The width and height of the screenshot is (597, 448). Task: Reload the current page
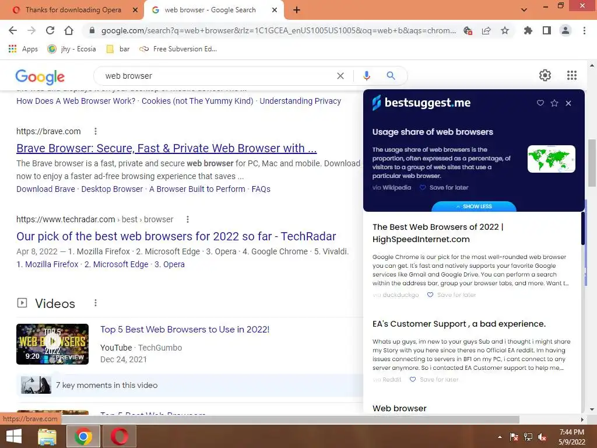[50, 30]
